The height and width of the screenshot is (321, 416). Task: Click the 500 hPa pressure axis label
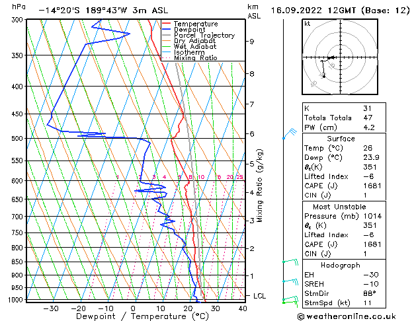click(x=19, y=139)
